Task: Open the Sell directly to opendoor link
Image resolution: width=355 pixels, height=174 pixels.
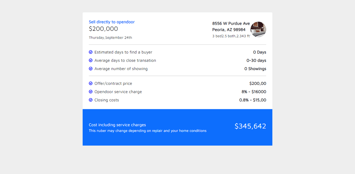Action: (x=112, y=22)
